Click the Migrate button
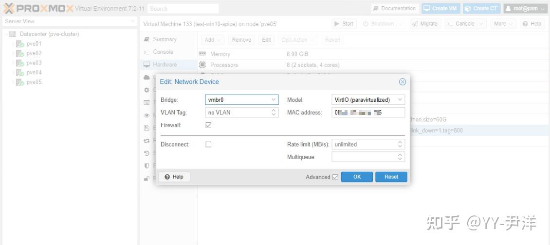The height and width of the screenshot is (245, 550). (425, 24)
